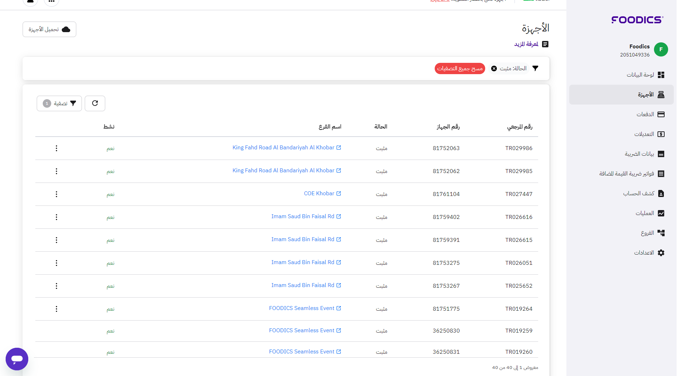Image resolution: width=678 pixels, height=376 pixels.
Task: Click the download devices cloud button
Action: [49, 29]
